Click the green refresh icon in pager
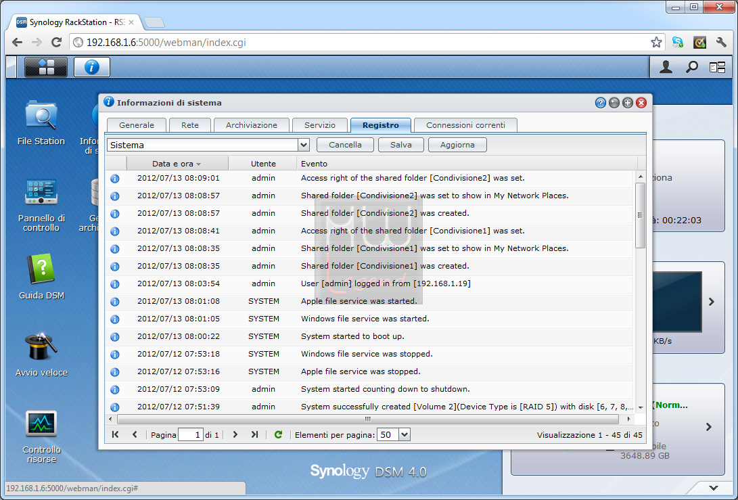The height and width of the screenshot is (500, 738). point(278,434)
